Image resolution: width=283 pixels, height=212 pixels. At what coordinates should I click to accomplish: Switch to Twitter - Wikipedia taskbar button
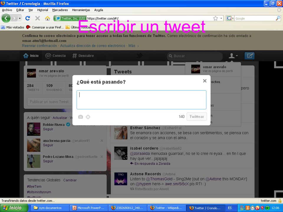[166, 208]
